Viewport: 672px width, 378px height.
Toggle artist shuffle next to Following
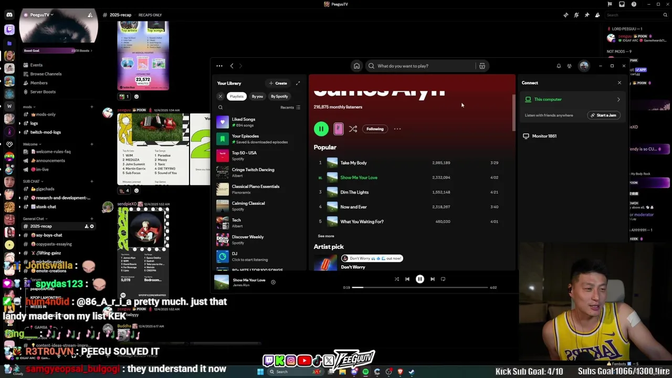click(353, 129)
